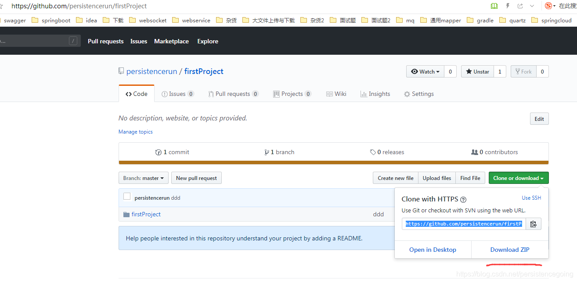Viewport: 577px width, 282px height.
Task: Open the springcloud bookmark folder
Action: [x=552, y=20]
